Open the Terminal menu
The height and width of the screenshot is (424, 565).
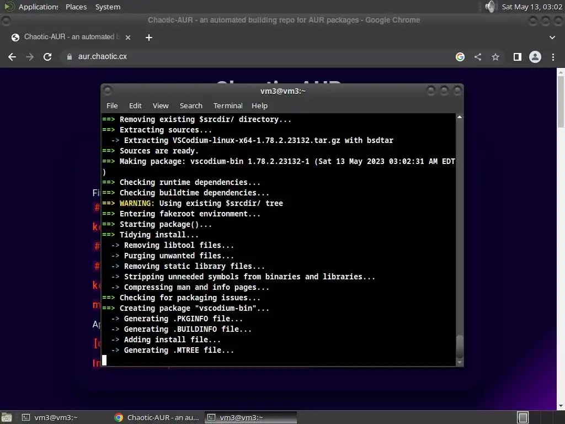[x=228, y=105]
